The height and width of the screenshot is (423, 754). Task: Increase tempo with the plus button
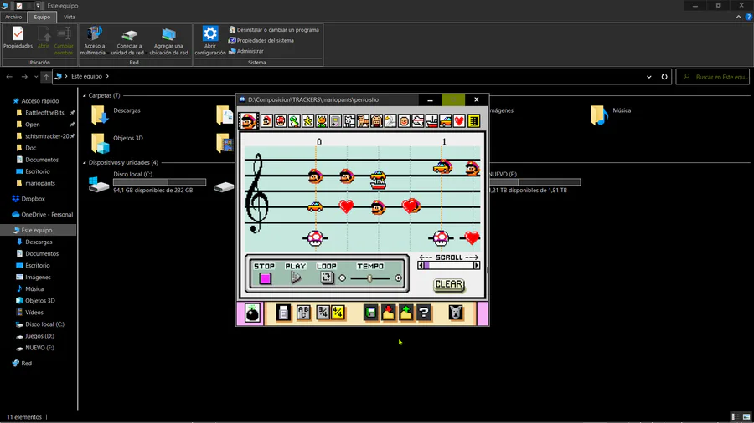point(398,278)
